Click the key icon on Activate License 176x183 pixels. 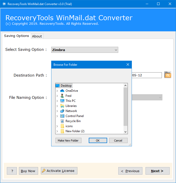(44, 171)
